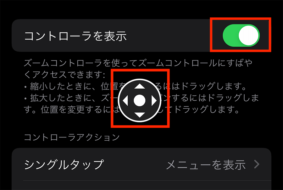Tap the white knob of the toggle
This screenshot has width=283, height=190.
248,36
